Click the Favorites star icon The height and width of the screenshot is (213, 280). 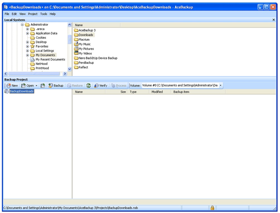pos(32,46)
